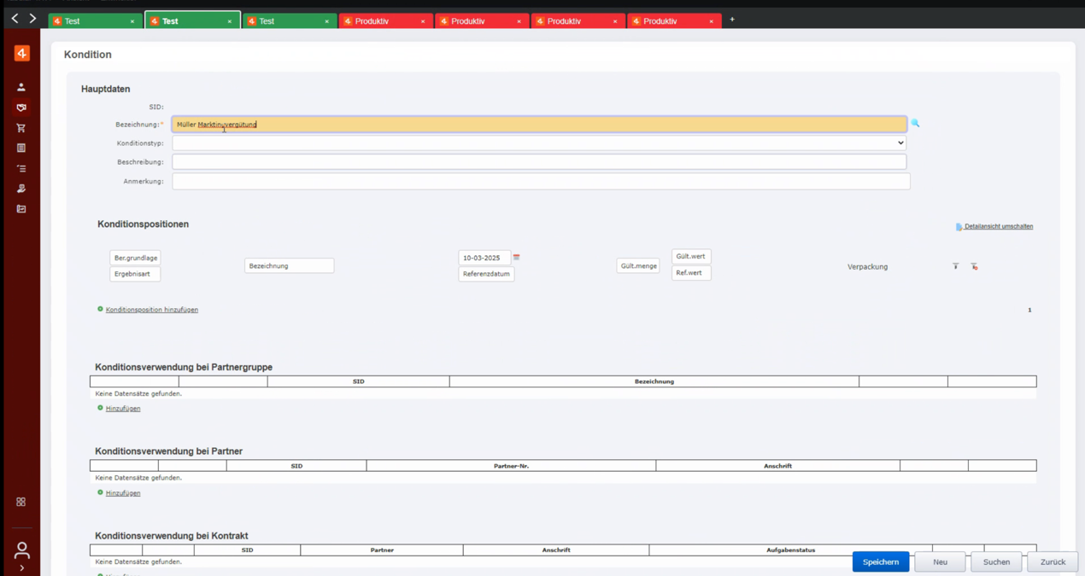Open a new tab with plus button

click(732, 20)
